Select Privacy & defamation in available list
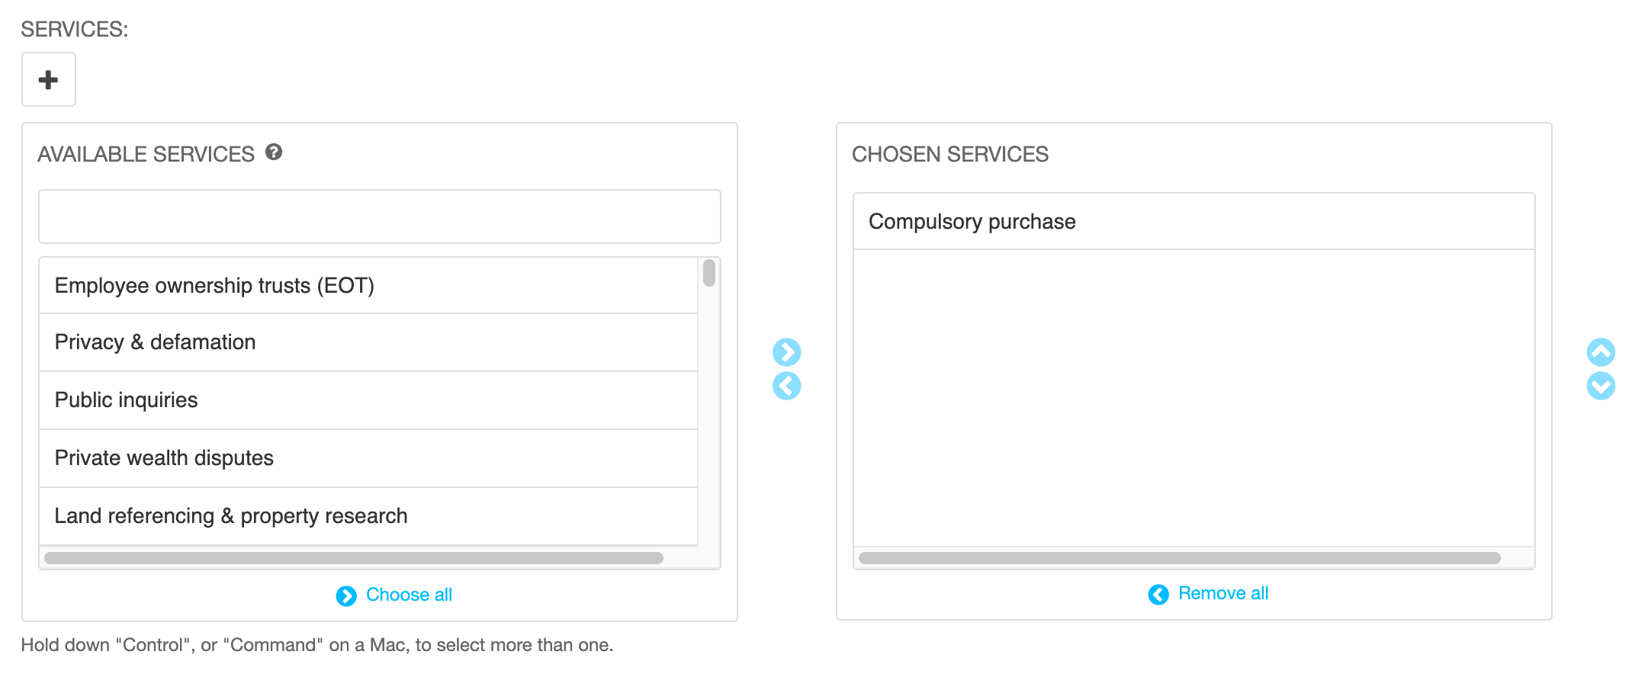The height and width of the screenshot is (677, 1632). point(368,342)
